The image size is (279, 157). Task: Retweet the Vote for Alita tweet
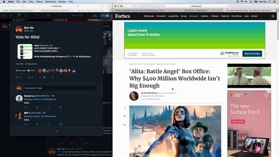click(x=29, y=78)
